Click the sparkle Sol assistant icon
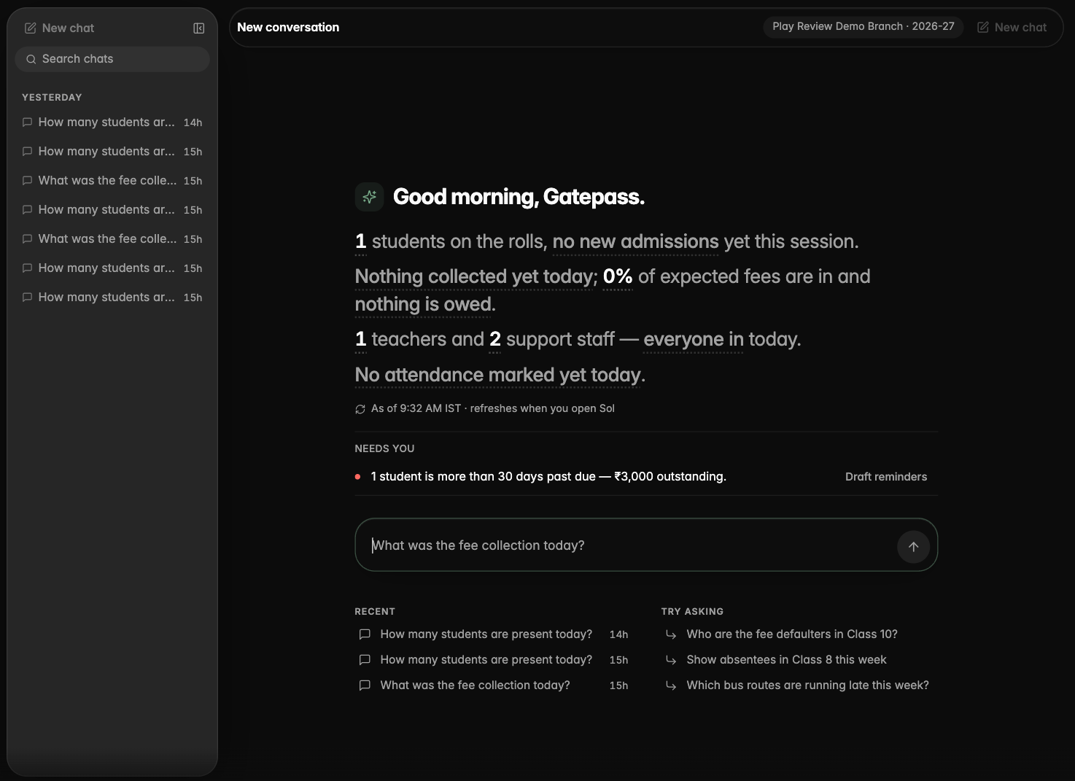Viewport: 1075px width, 781px height. 369,197
